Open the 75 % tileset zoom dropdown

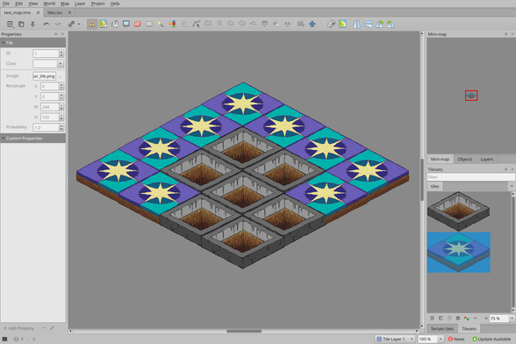[512, 319]
